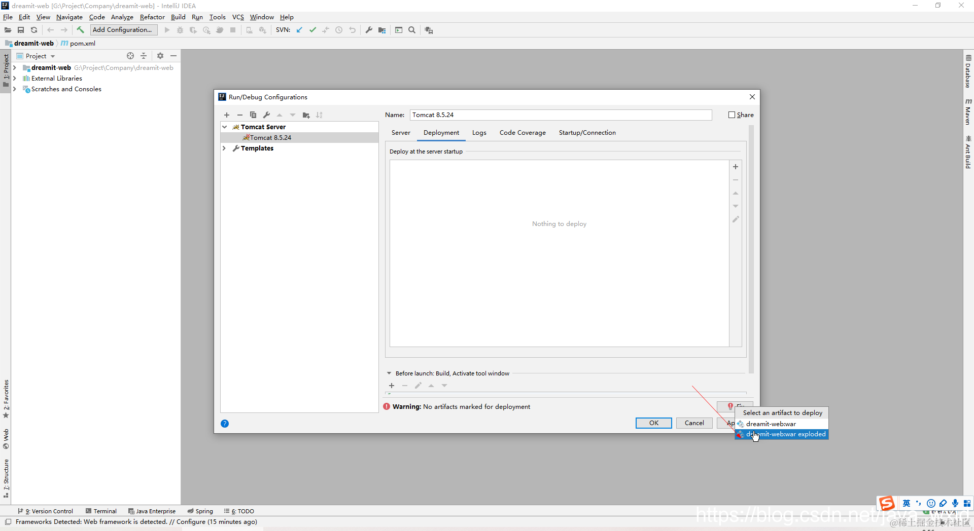Viewport: 974px width, 531px height.
Task: Click the locate target icon in Project panel
Action: tap(130, 56)
